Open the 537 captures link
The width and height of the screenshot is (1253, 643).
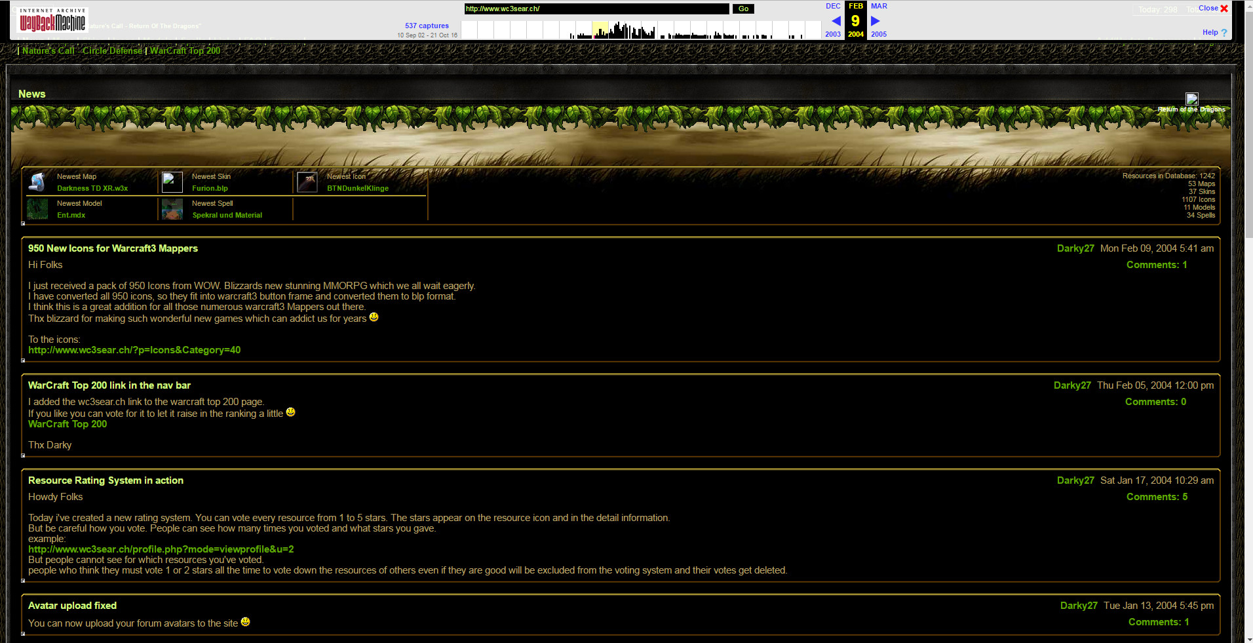(427, 26)
